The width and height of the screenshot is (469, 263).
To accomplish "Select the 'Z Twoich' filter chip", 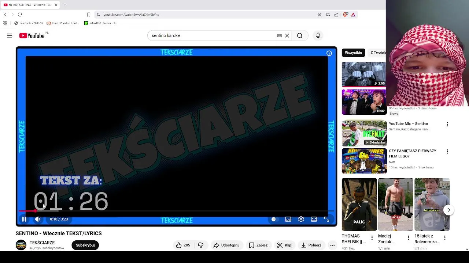I will click(377, 53).
